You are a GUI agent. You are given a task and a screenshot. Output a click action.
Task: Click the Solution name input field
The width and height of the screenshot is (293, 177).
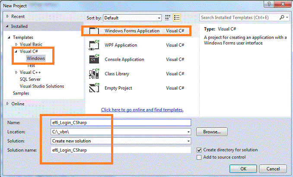(x=121, y=150)
